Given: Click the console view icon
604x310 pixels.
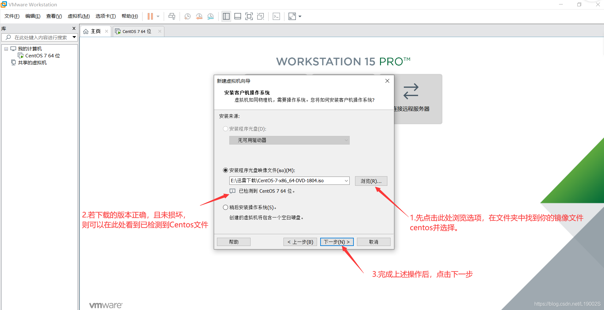Looking at the screenshot, I should tap(276, 16).
